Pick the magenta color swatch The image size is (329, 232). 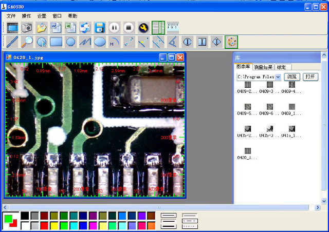[x=93, y=226]
